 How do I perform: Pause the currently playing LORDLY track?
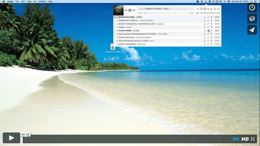tap(130, 10)
